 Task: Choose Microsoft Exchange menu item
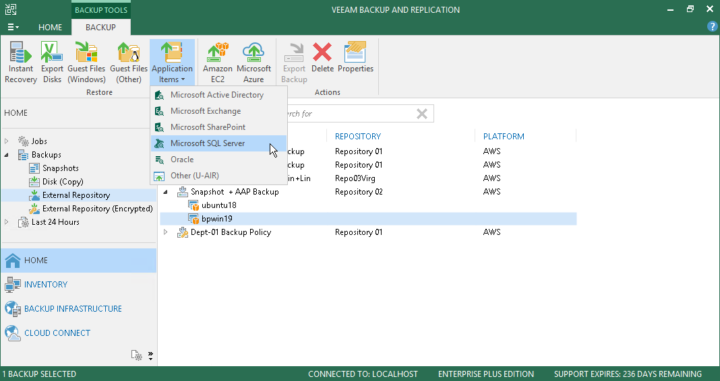218,111
